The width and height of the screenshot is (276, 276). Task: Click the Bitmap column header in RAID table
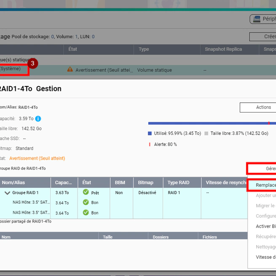click(148, 182)
